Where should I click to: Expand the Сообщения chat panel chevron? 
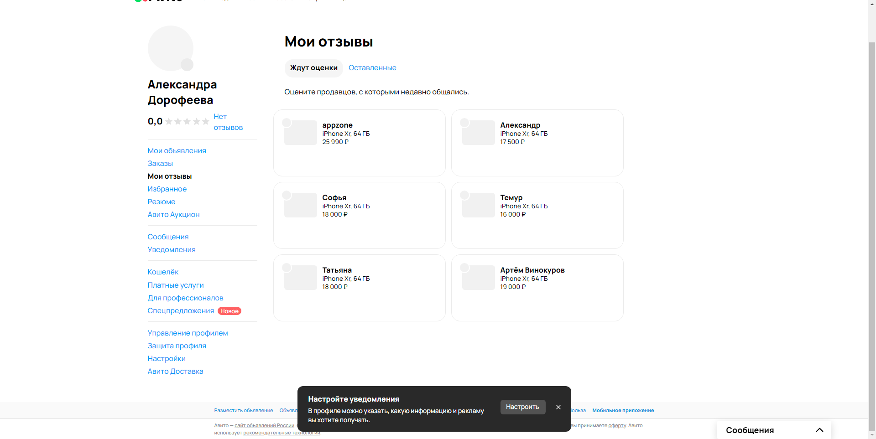[x=819, y=430]
